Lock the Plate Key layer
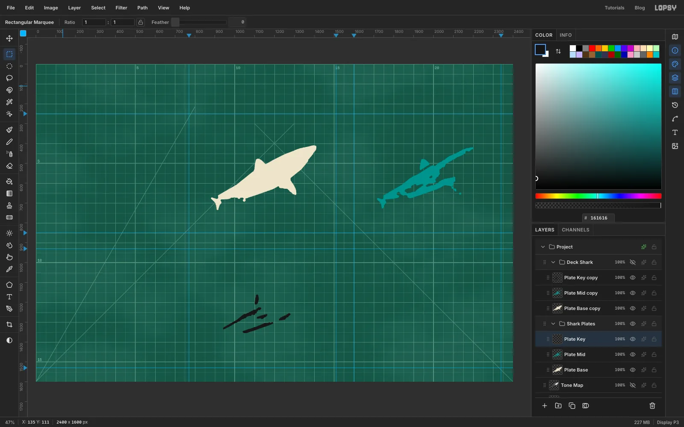 pyautogui.click(x=654, y=339)
